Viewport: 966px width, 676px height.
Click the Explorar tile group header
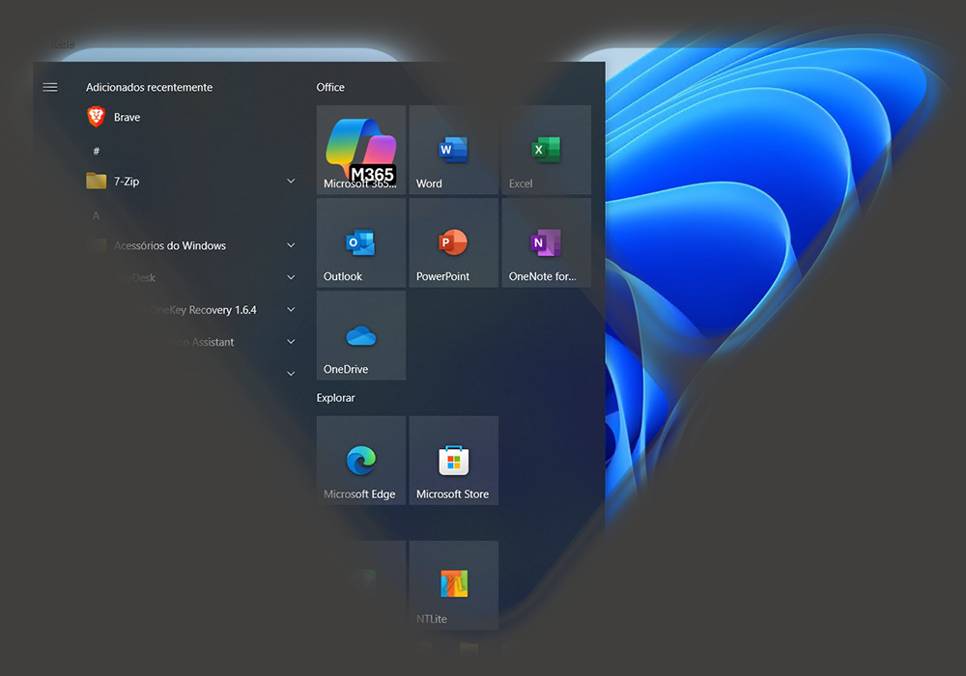point(336,398)
